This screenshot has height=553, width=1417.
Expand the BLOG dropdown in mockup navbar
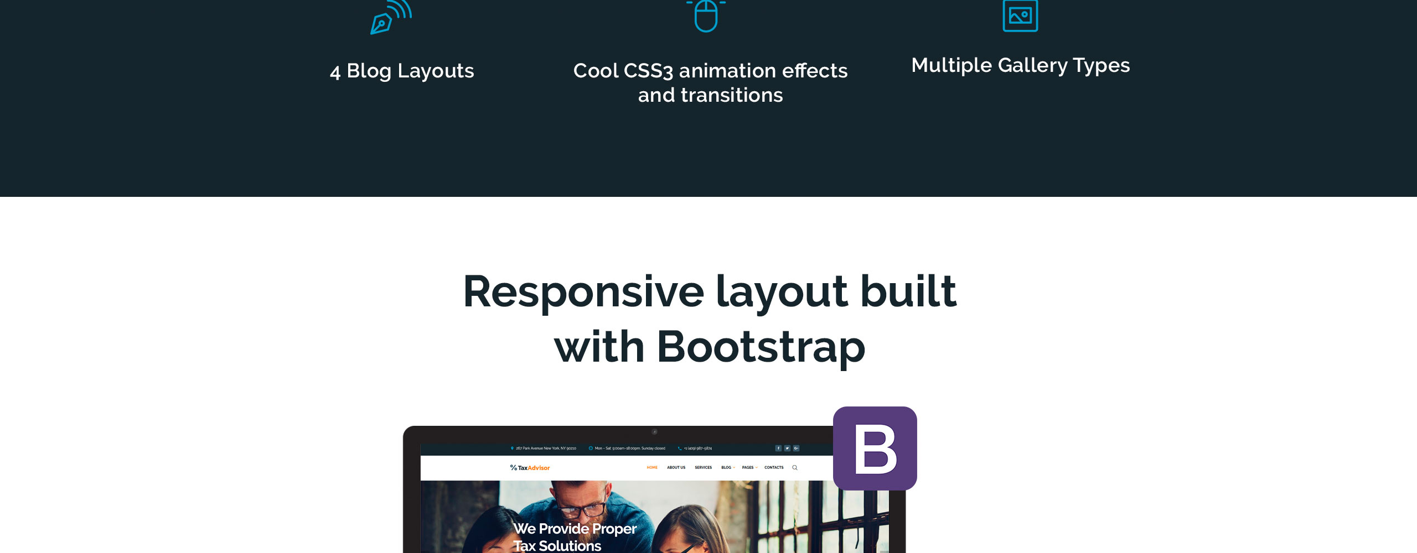click(x=728, y=468)
